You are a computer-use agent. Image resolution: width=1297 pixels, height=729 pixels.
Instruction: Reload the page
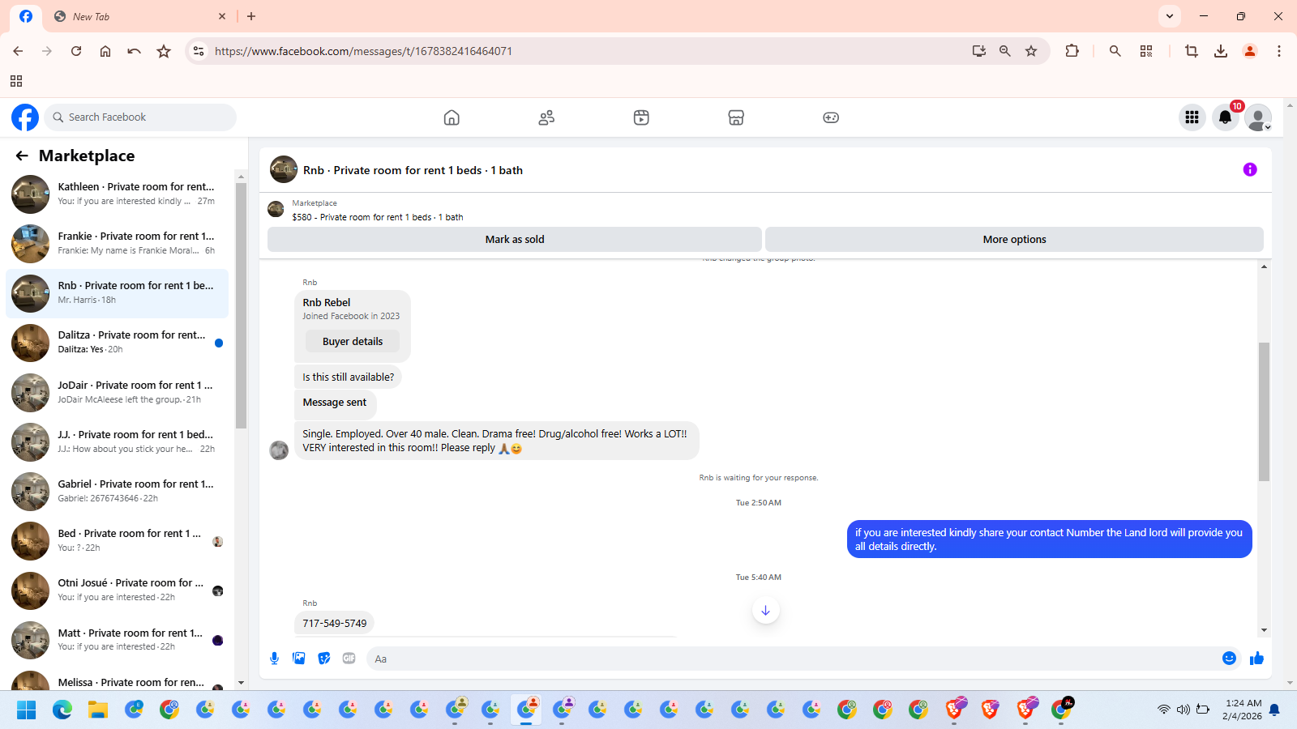tap(76, 51)
